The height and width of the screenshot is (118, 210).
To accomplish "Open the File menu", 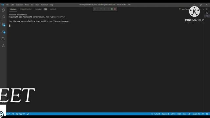I will [x=7, y=5].
